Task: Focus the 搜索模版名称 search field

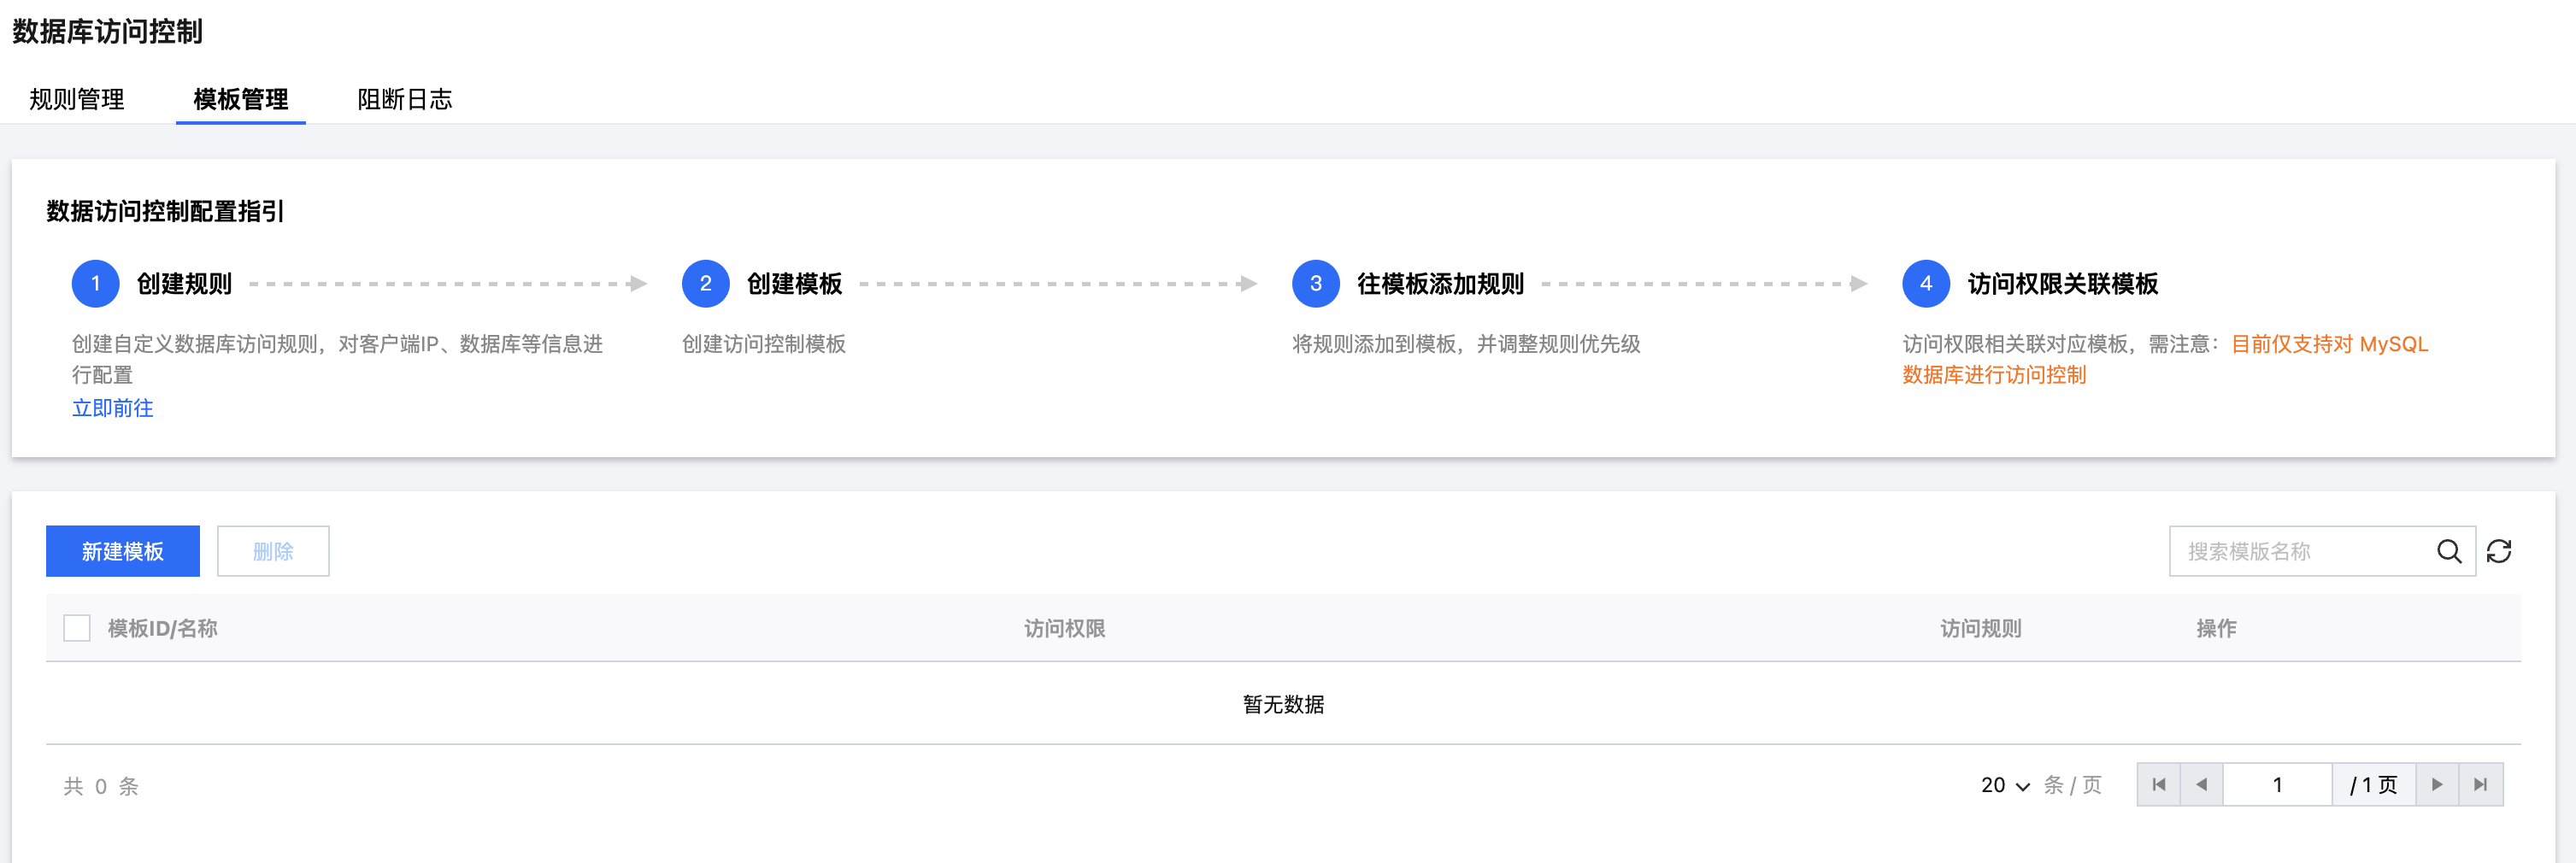Action: pyautogui.click(x=2300, y=551)
